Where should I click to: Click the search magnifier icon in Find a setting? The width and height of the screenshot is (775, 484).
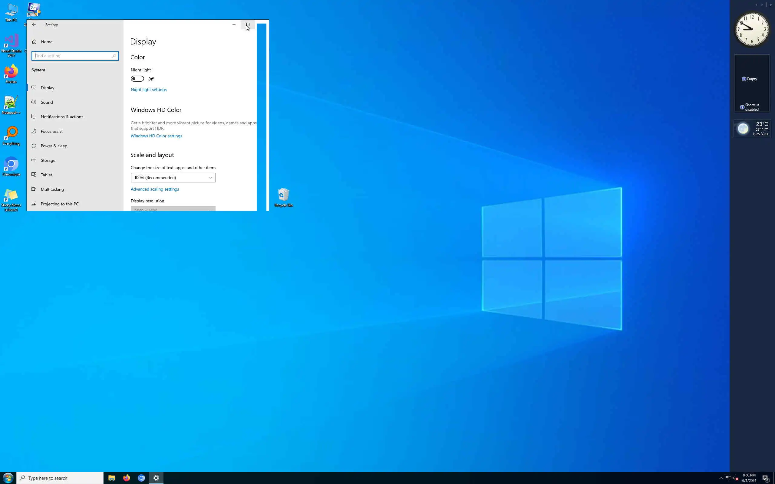coord(114,56)
